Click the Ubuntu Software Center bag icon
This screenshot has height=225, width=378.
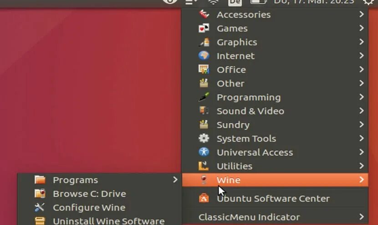pos(204,198)
